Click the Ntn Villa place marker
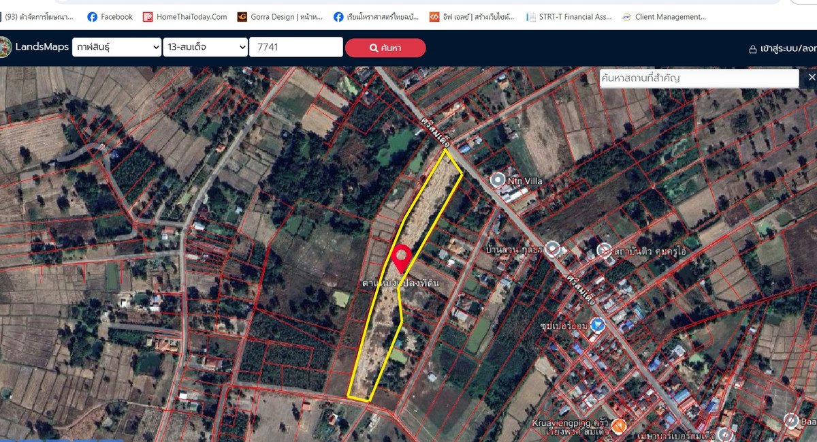Screen dimensions: 817x442 (498, 180)
